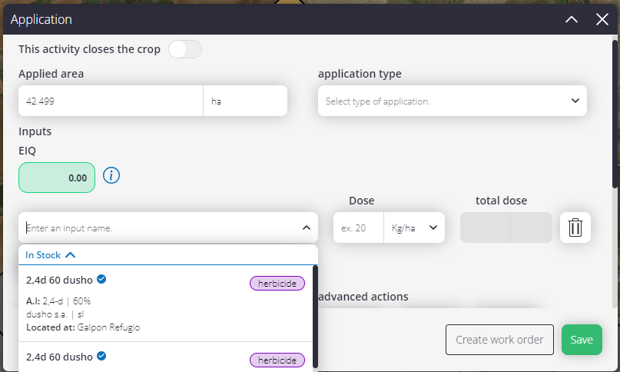This screenshot has height=372, width=620.
Task: Toggle 'This activity closes the crop' switch
Action: click(185, 49)
